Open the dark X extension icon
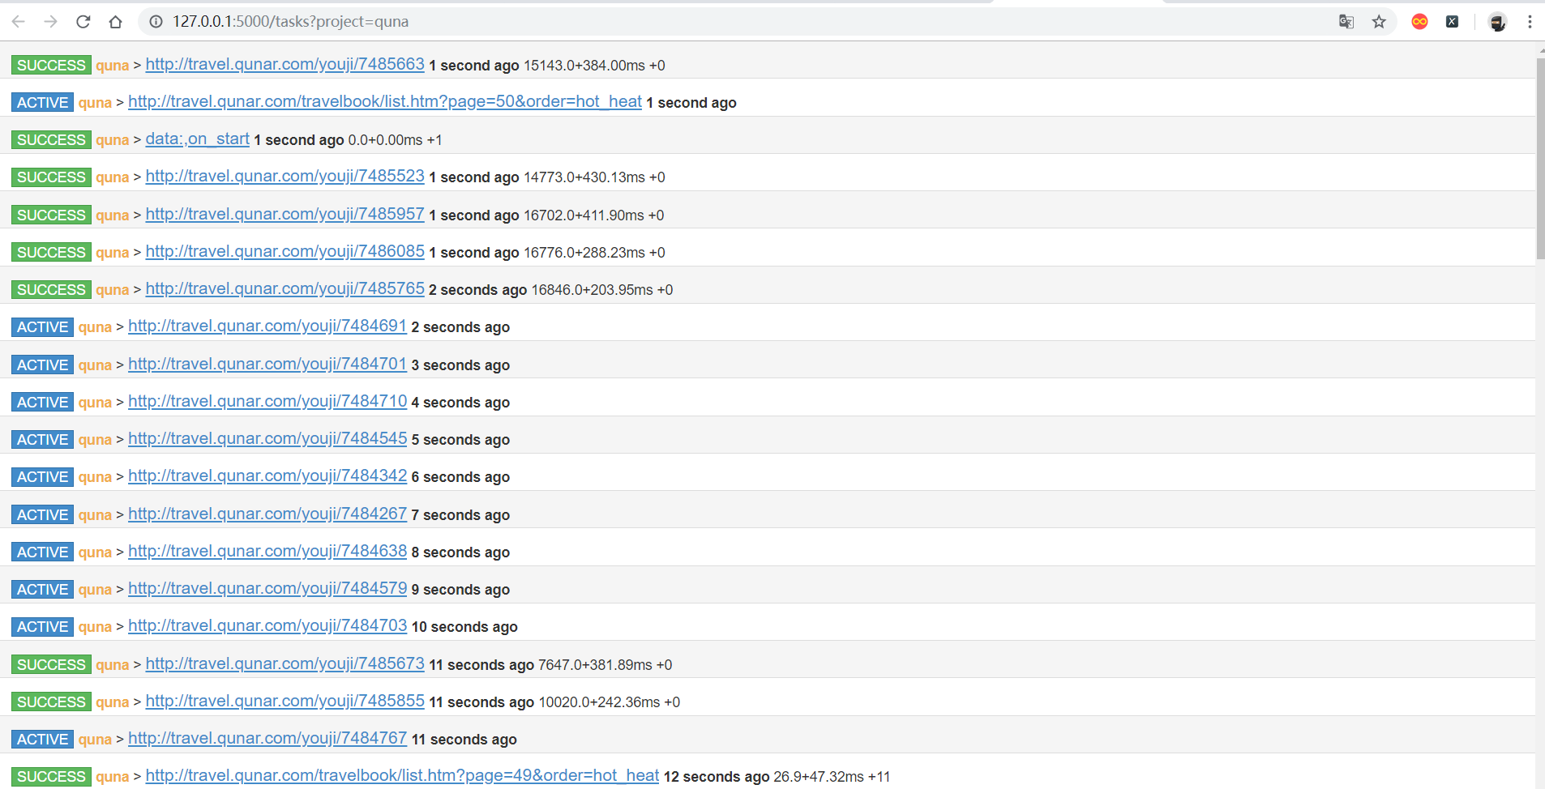 [1452, 22]
